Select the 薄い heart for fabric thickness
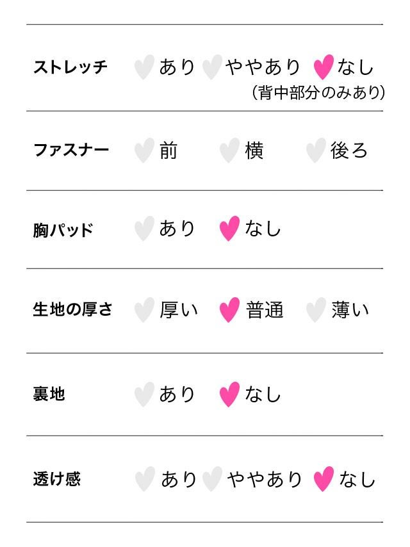The height and width of the screenshot is (547, 410). pos(315,310)
